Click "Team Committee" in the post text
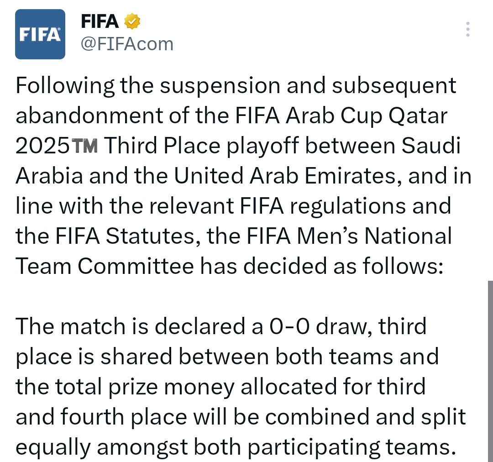 click(x=105, y=267)
